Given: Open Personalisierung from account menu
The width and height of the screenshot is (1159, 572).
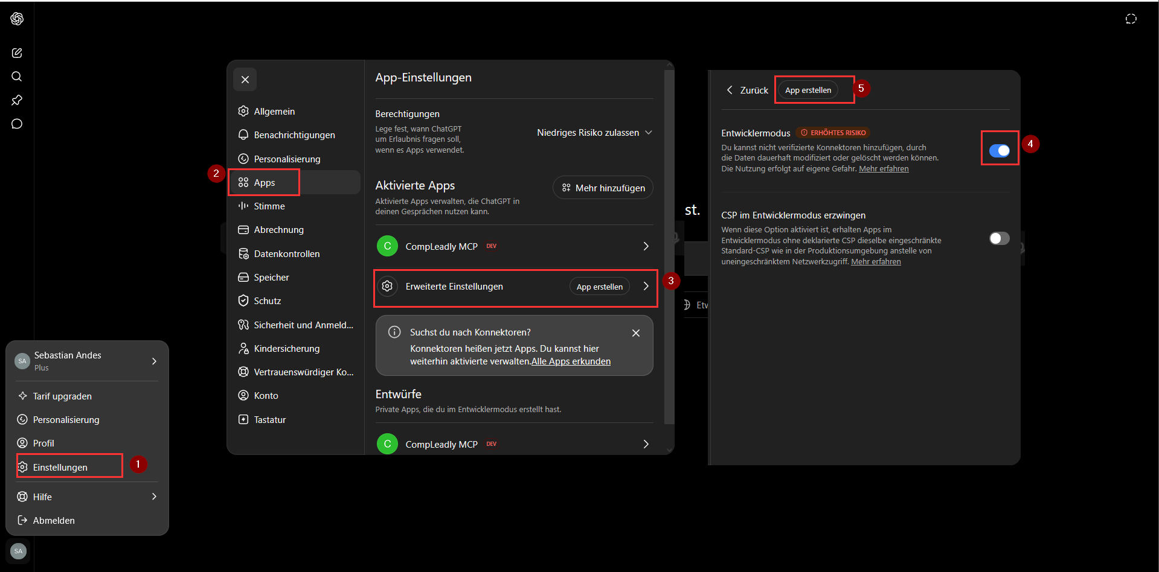Looking at the screenshot, I should pos(87,420).
